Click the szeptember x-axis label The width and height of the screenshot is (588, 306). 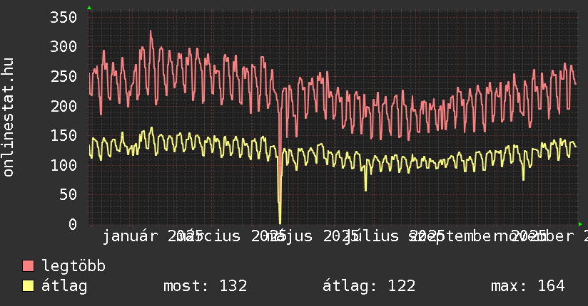[x=457, y=236]
